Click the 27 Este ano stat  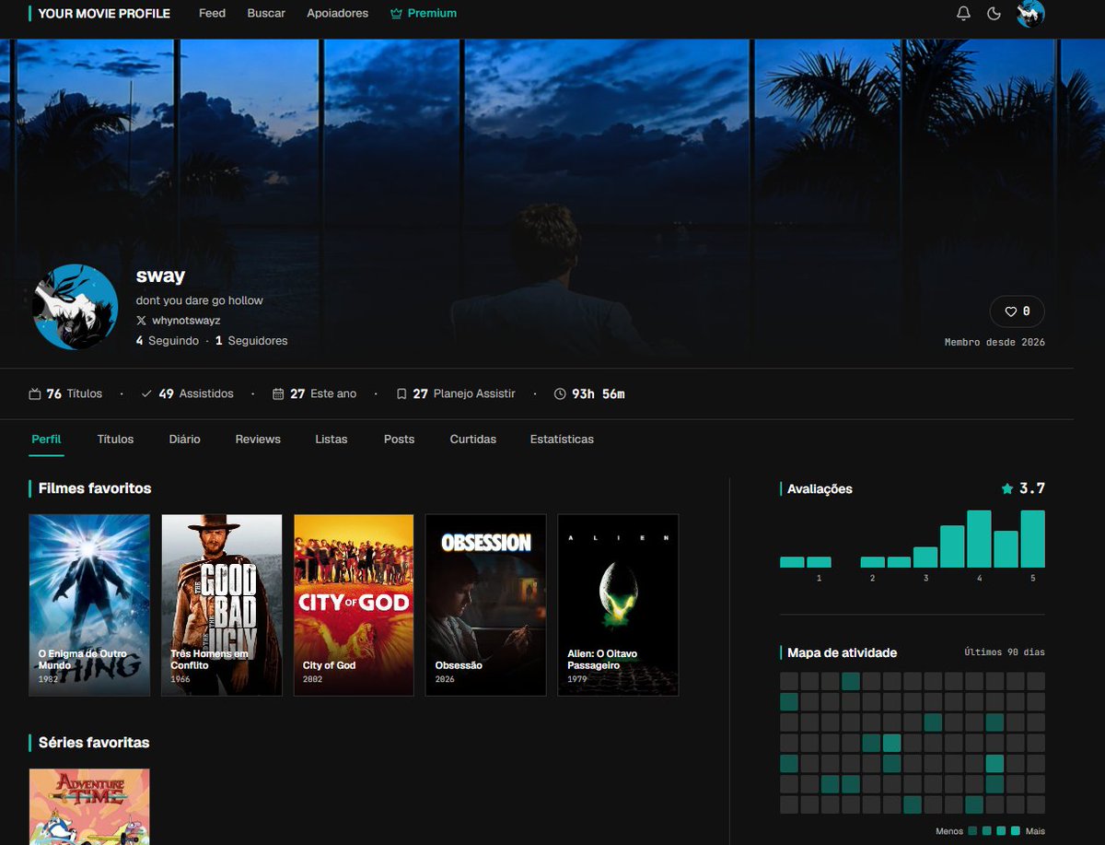click(314, 393)
